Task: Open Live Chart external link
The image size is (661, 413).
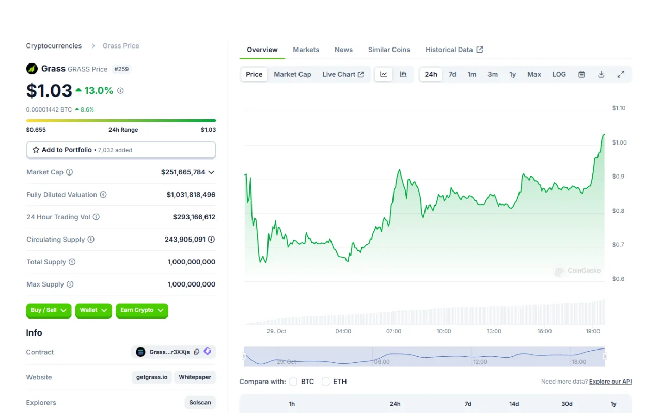Action: [x=343, y=74]
